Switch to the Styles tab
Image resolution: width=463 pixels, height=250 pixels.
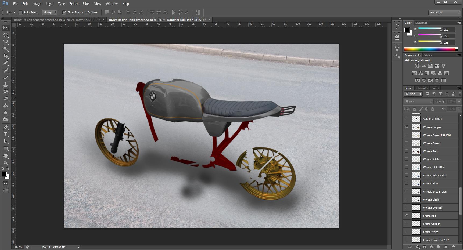(x=428, y=55)
